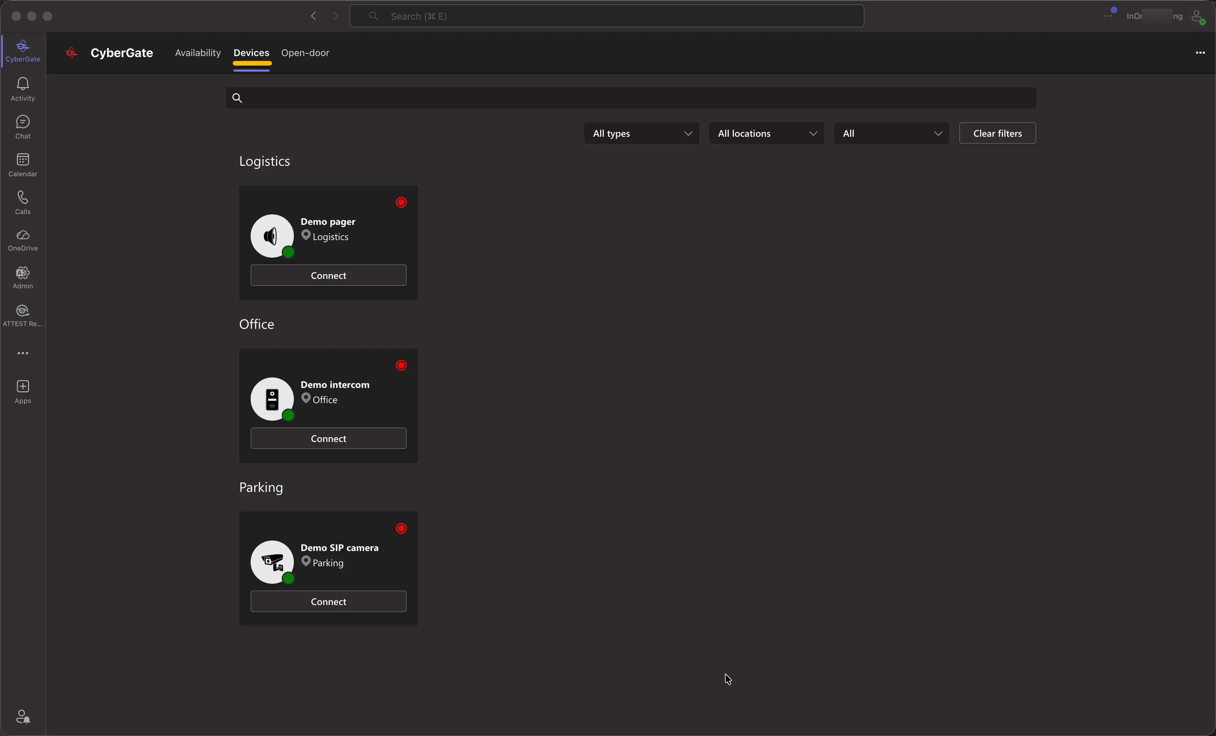Select the Devices tab
Screen dimensions: 1216x736
coord(251,53)
